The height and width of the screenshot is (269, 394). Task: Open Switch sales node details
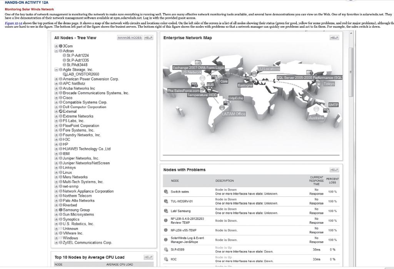click(180, 192)
